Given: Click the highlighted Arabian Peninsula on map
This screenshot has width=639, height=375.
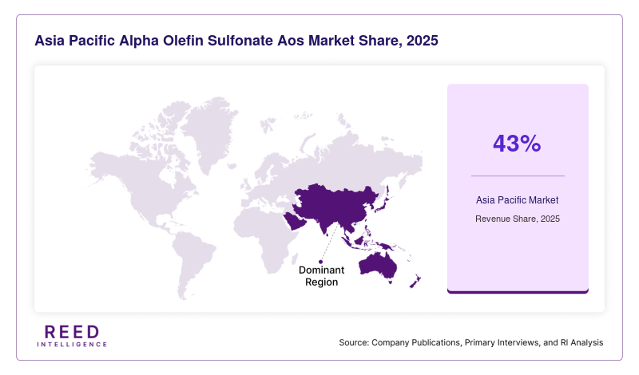Looking at the screenshot, I should (296, 222).
